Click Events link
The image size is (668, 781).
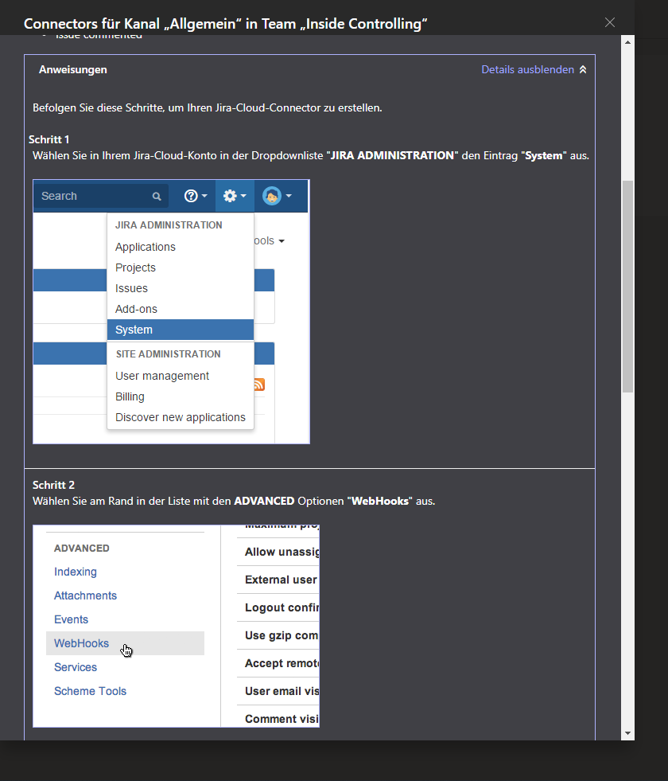click(71, 619)
